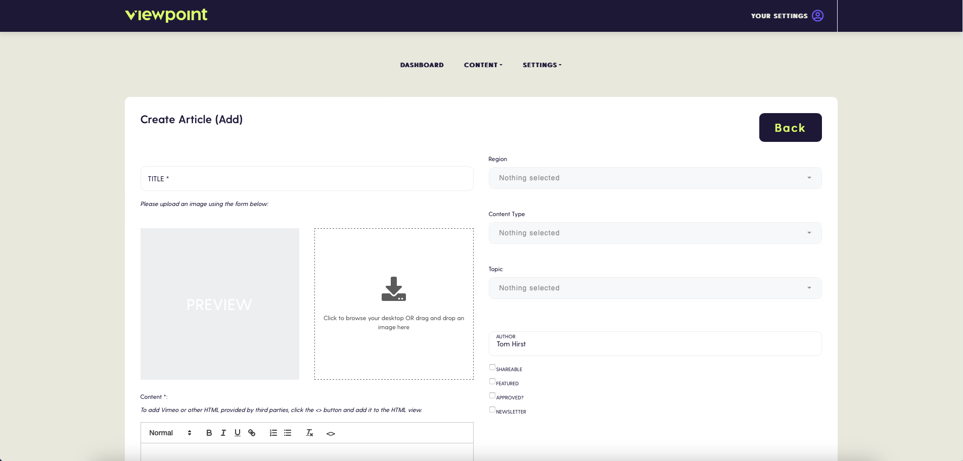Screen dimensions: 963x461
Task: Toggle italic formatting in editor
Action: point(223,433)
